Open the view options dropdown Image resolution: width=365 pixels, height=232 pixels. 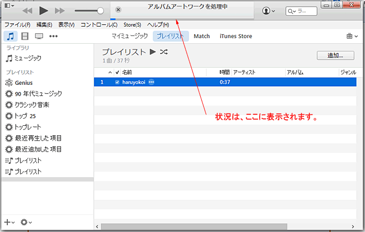click(x=352, y=36)
